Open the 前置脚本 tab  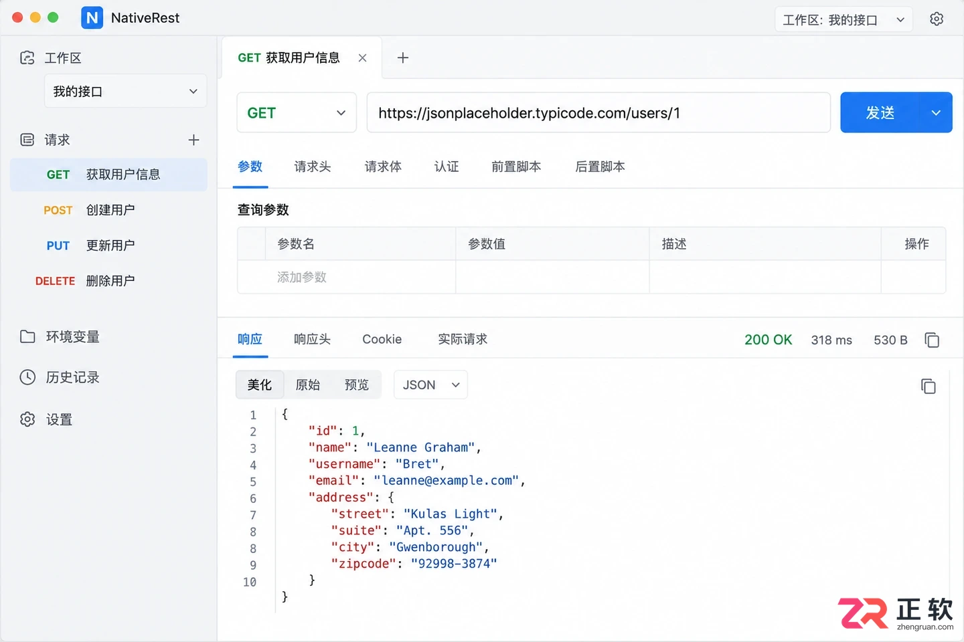click(516, 167)
